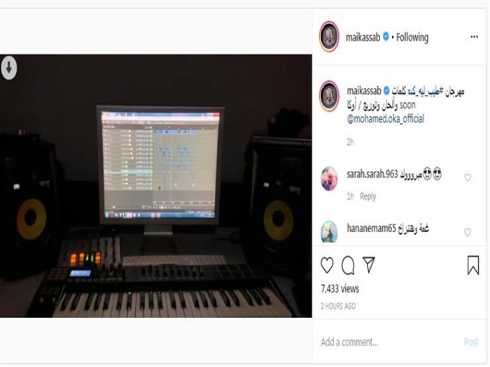Open @mohamed.oka_official mention link
The width and height of the screenshot is (490, 367).
386,119
